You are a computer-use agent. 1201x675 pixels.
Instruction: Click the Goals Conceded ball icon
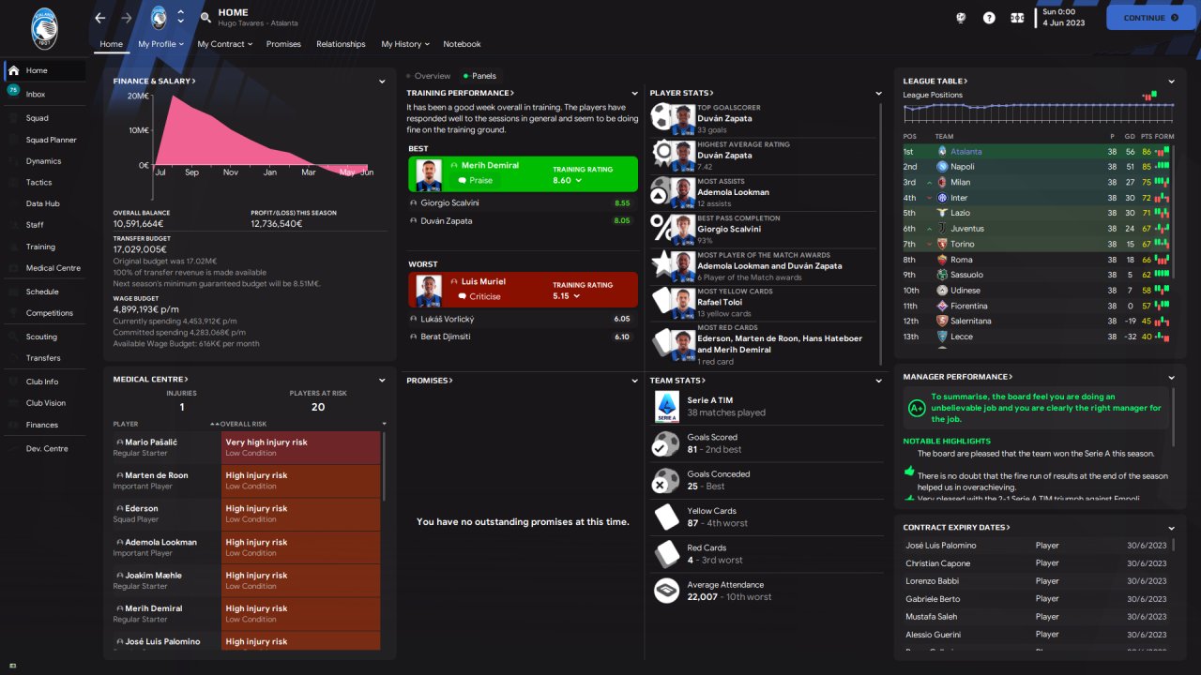[x=666, y=480]
